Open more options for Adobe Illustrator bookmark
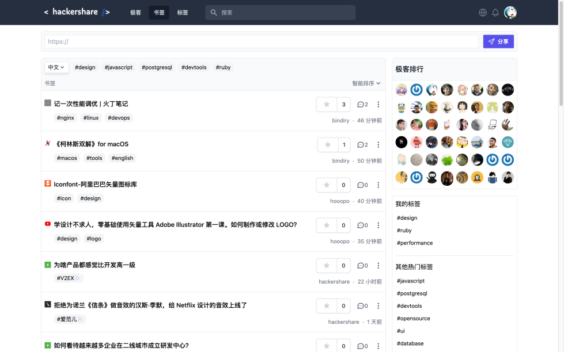Image resolution: width=564 pixels, height=352 pixels. coord(378,225)
